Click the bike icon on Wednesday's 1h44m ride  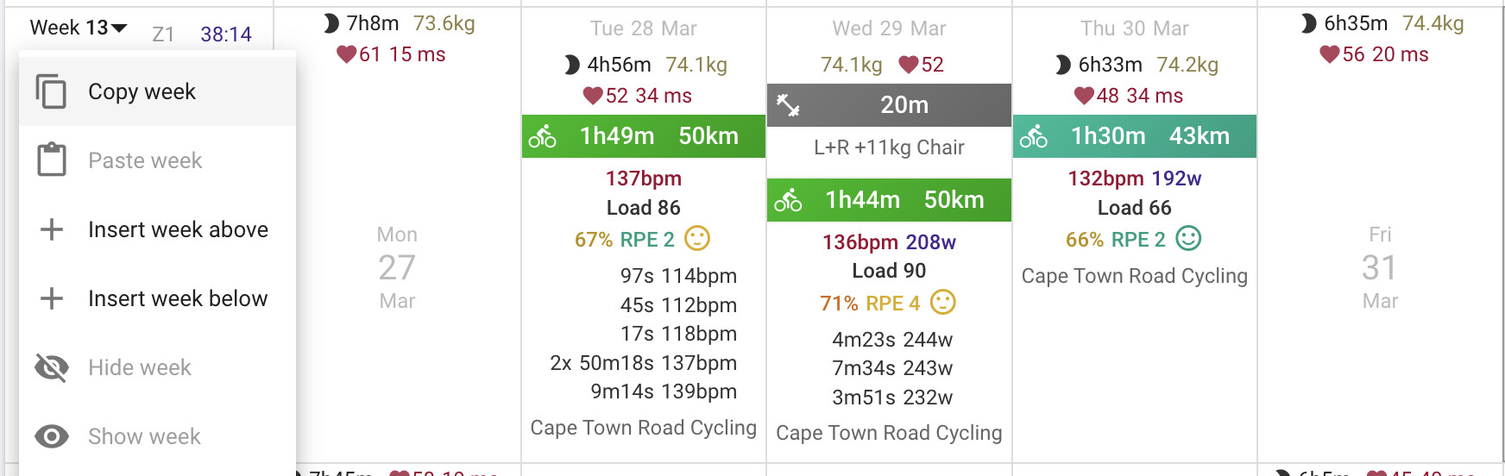coord(788,200)
